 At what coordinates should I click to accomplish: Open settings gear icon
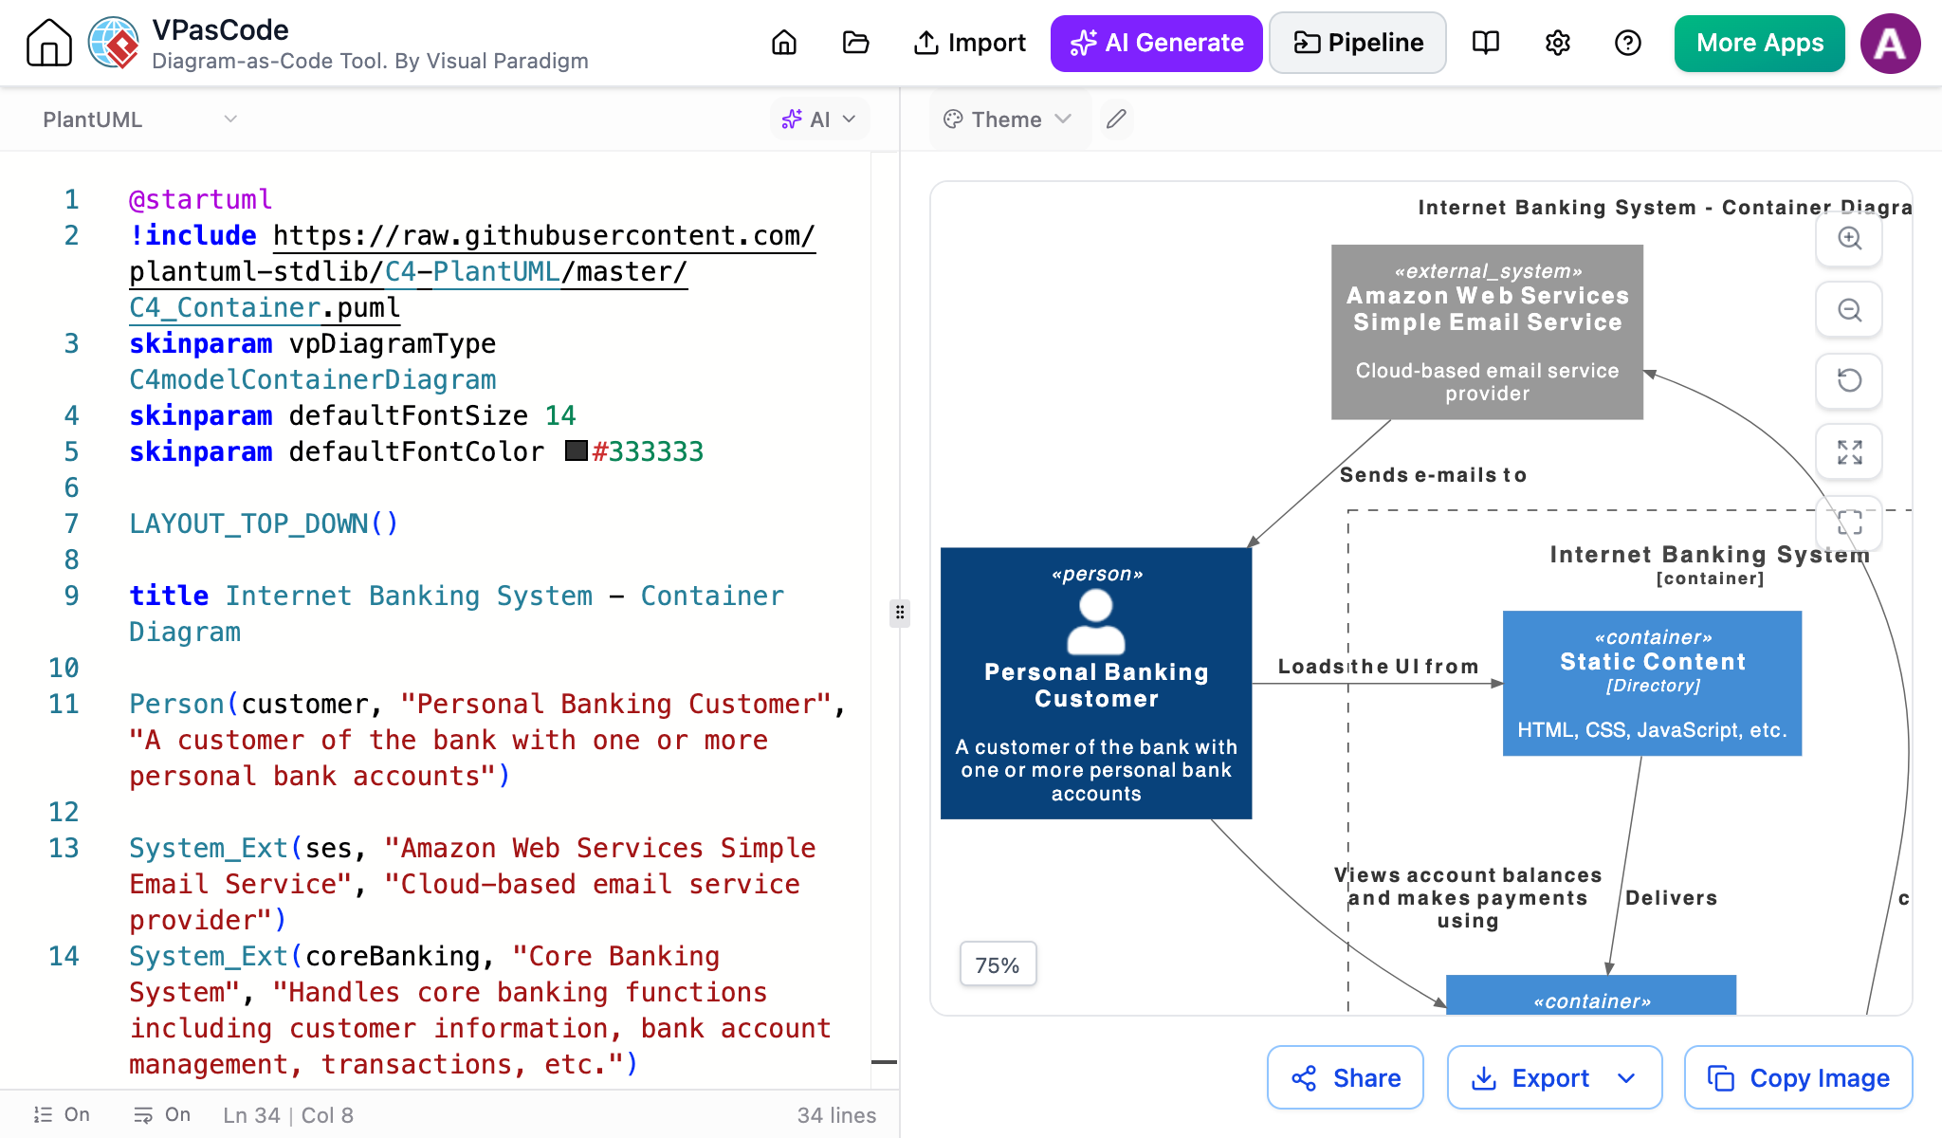tap(1557, 43)
